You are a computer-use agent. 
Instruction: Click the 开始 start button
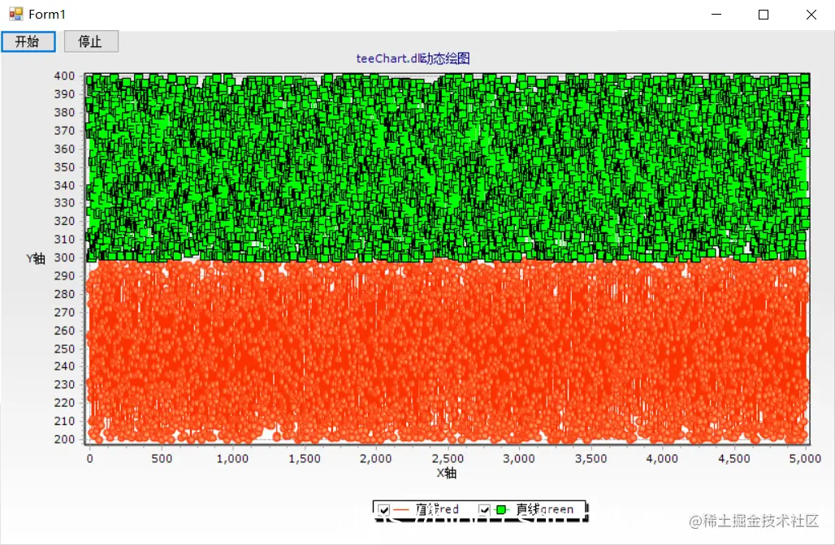click(x=28, y=41)
